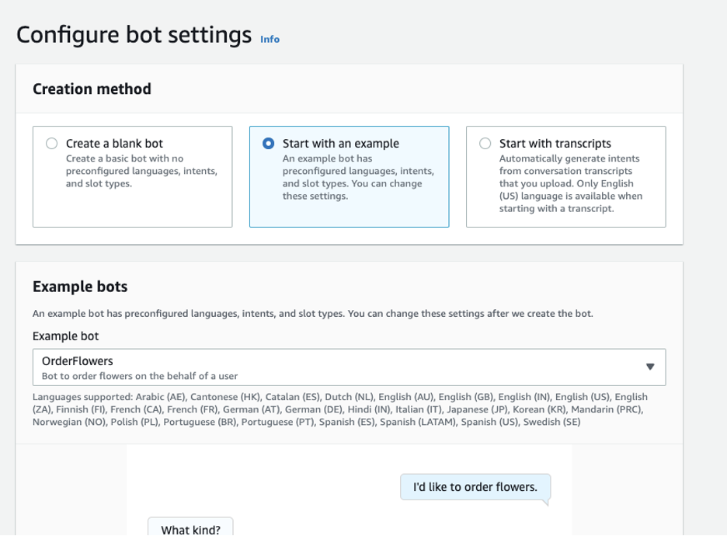The image size is (727, 536).
Task: Click the transcripts card description text
Action: coord(570,183)
